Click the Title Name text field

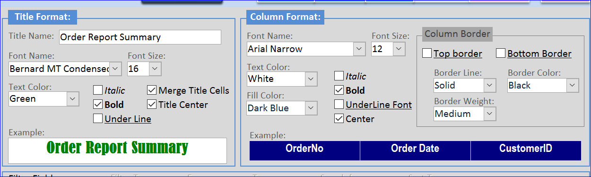click(140, 37)
